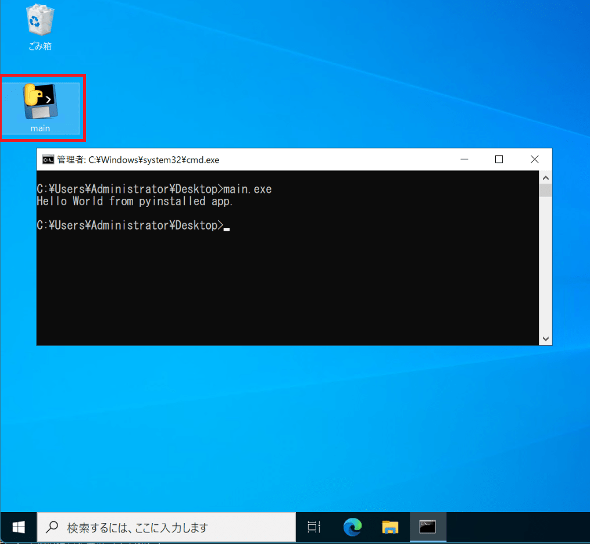
Task: Open the Windows Start menu
Action: (19, 527)
